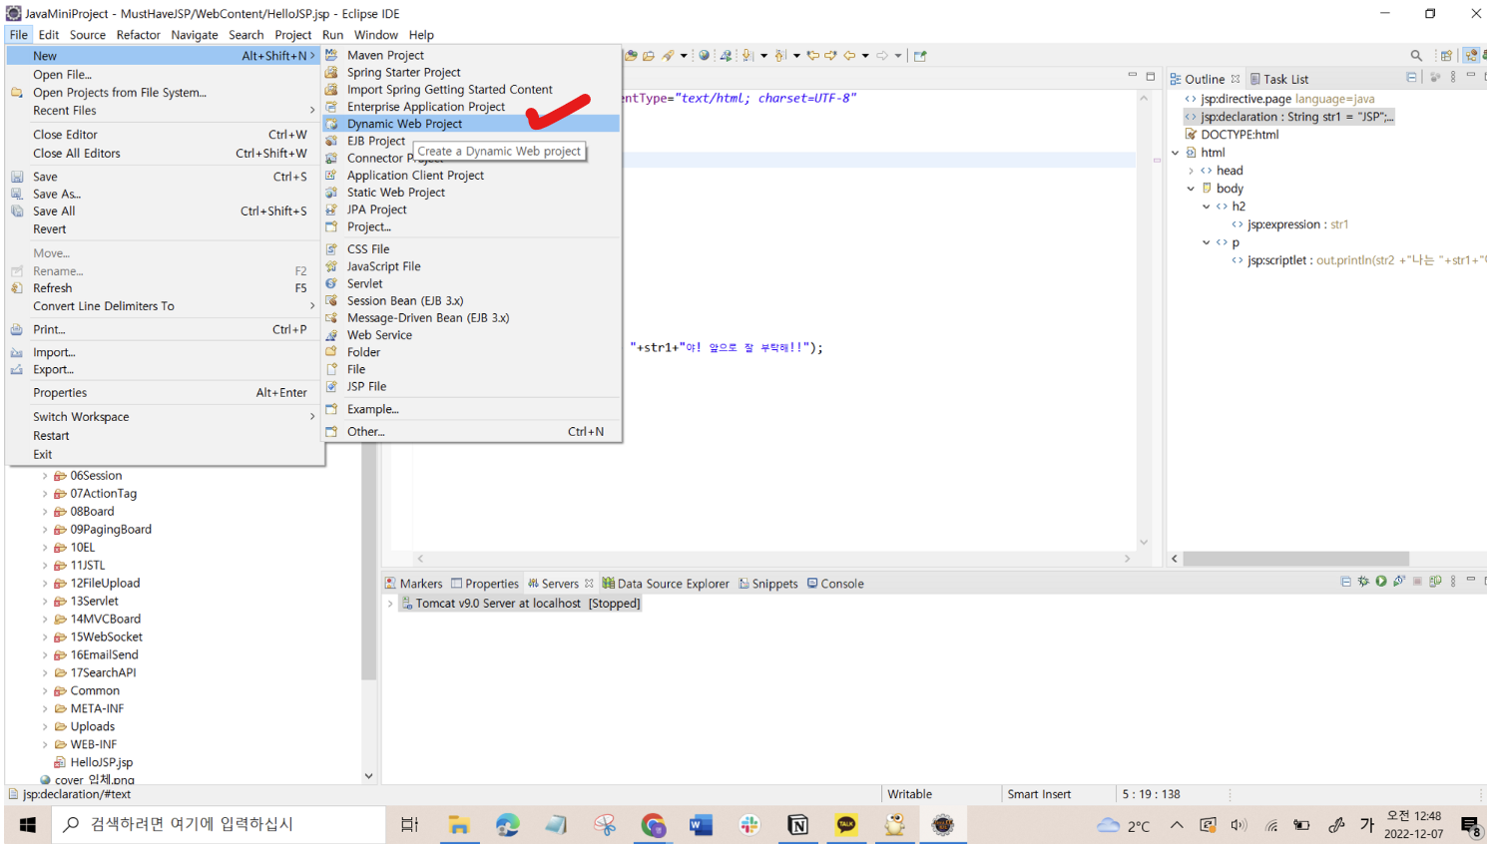Start the server in debug mode
The height and width of the screenshot is (846, 1487).
[1363, 581]
